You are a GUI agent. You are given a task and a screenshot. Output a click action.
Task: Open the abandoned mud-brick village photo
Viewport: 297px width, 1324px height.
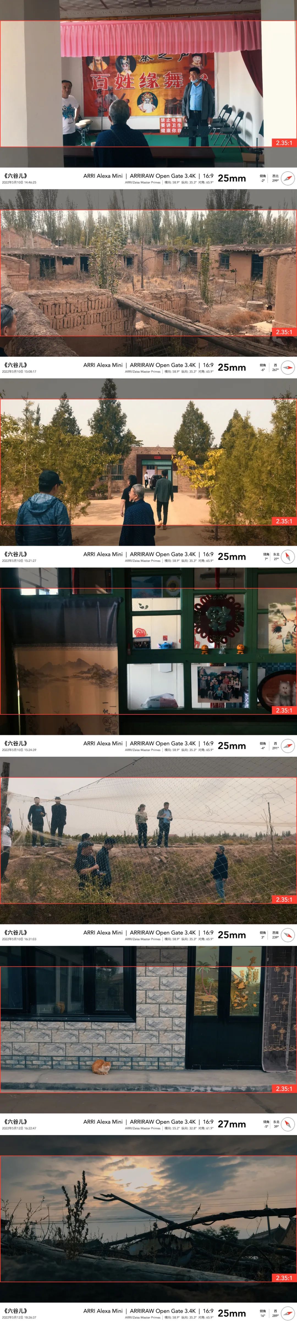point(148,273)
